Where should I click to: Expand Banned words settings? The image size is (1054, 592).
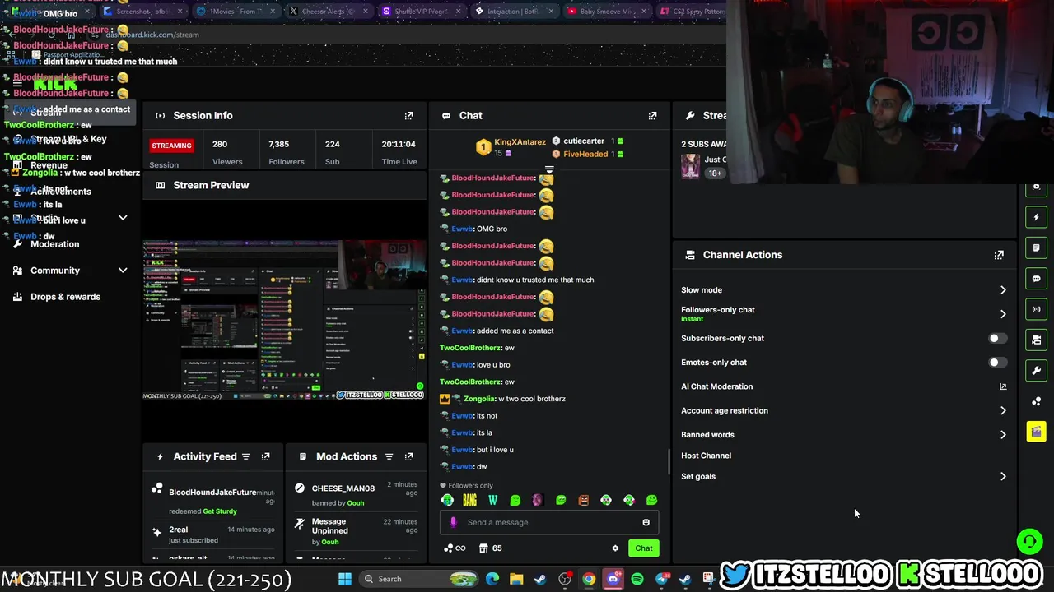[1003, 435]
